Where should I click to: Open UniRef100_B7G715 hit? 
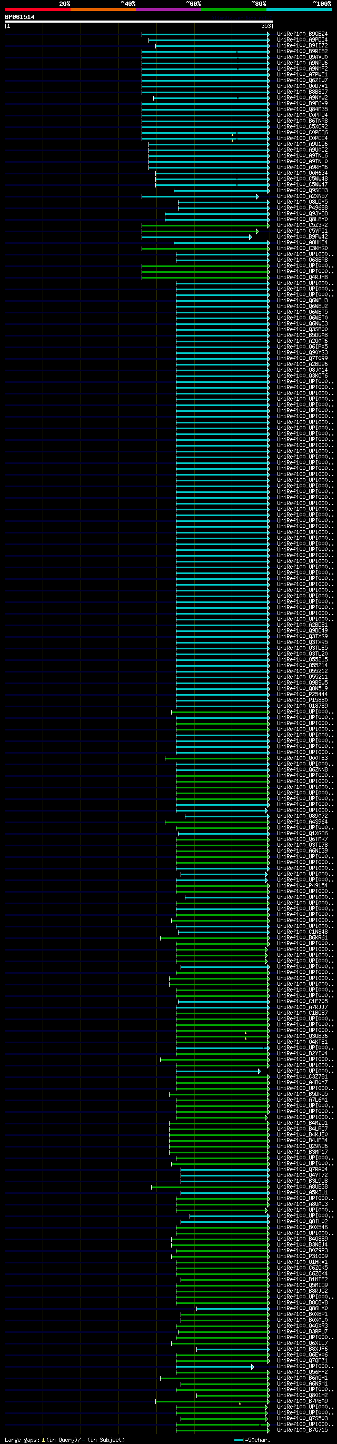(302, 1430)
